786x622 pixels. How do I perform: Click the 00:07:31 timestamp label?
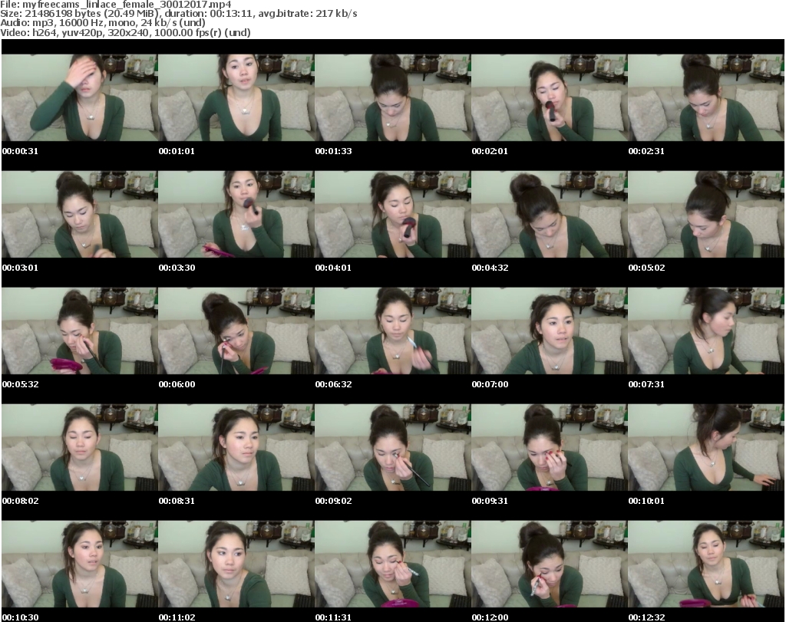point(646,384)
